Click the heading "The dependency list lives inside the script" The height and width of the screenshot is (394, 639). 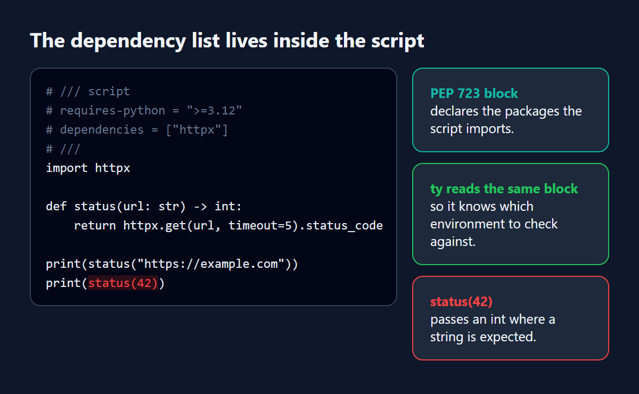pos(227,40)
